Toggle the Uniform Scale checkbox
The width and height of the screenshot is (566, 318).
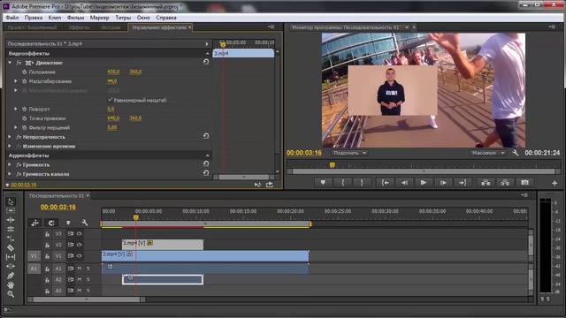pos(111,100)
